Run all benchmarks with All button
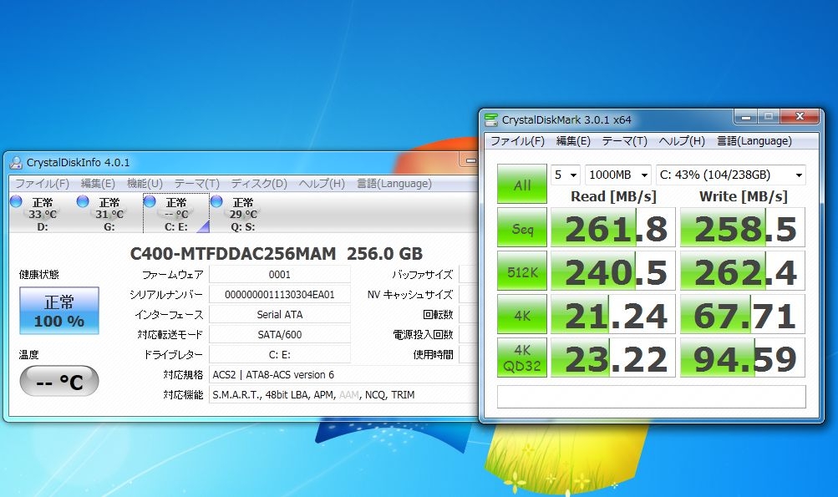The image size is (838, 497). pyautogui.click(x=521, y=185)
